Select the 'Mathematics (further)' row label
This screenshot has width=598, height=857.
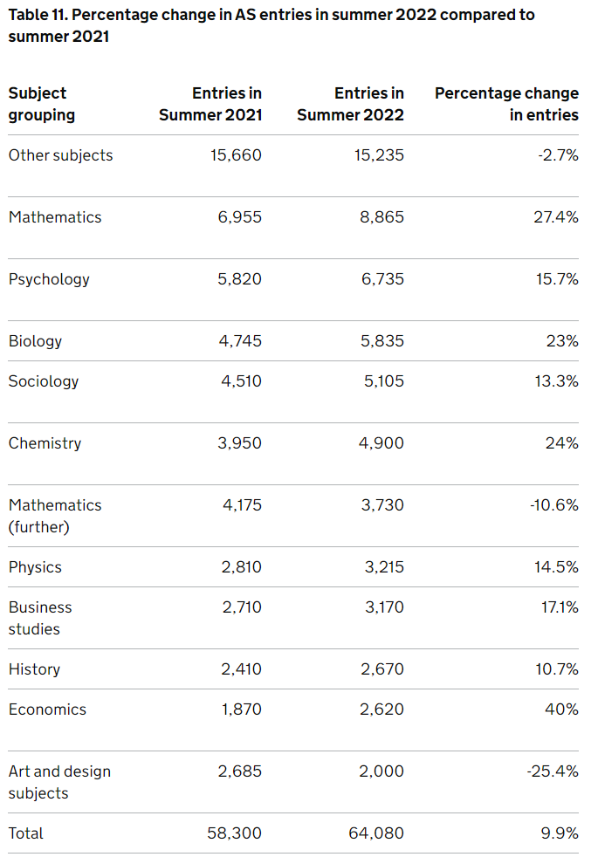tap(55, 516)
